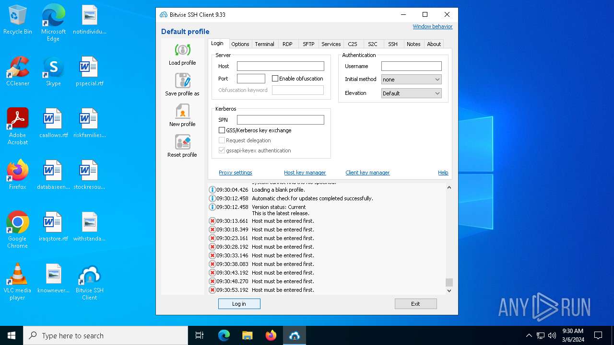This screenshot has width=614, height=345.
Task: Click the Help link
Action: [443, 172]
